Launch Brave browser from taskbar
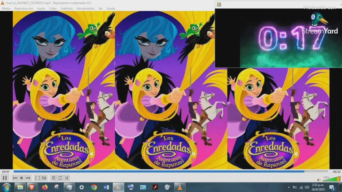Image resolution: width=342 pixels, height=192 pixels. [x=32, y=187]
